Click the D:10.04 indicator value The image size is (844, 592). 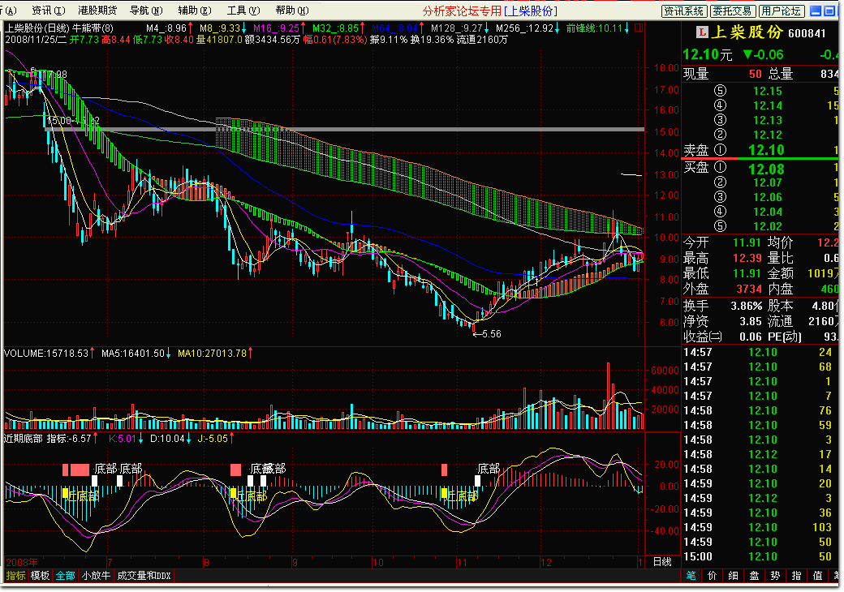coord(167,439)
